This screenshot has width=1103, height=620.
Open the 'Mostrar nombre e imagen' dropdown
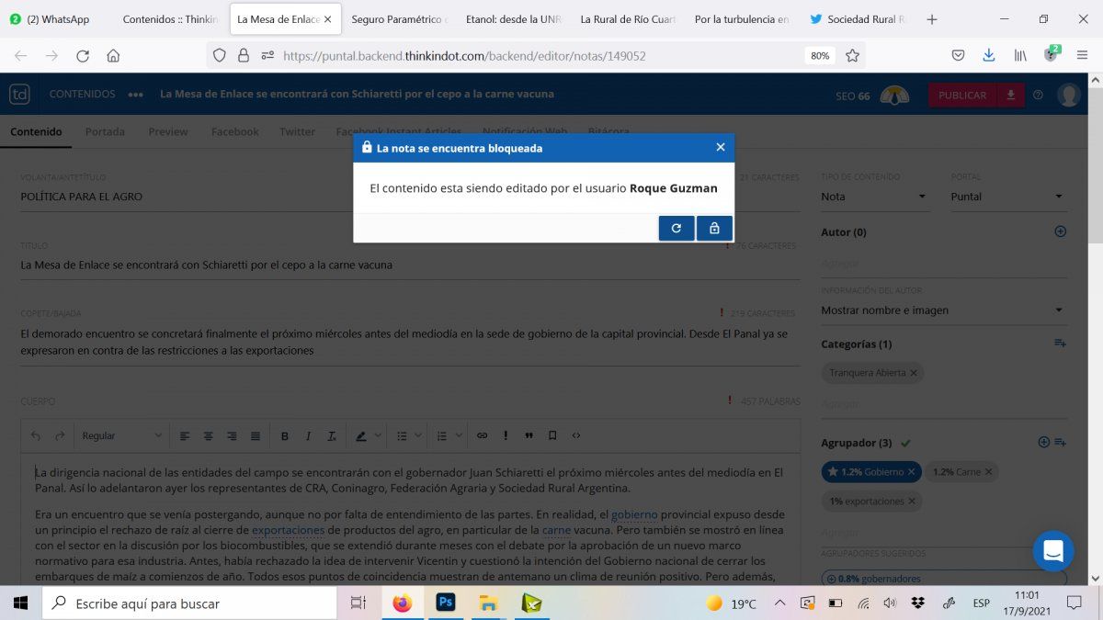[x=942, y=310]
